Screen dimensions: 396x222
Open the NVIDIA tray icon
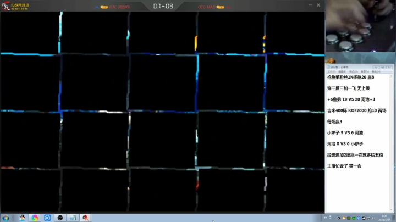tap(349, 218)
